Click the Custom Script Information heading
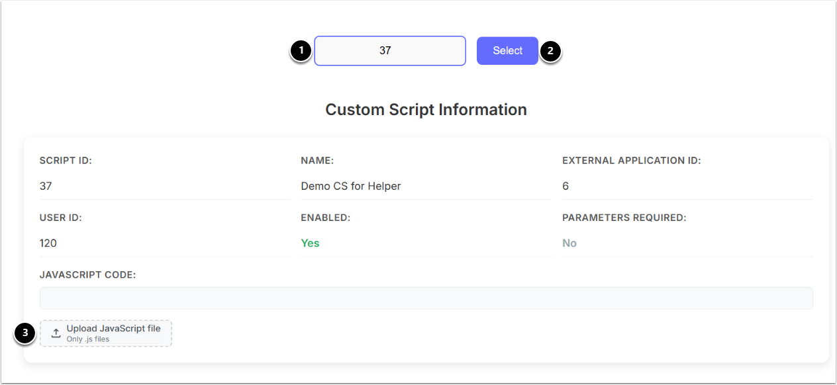 tap(426, 110)
